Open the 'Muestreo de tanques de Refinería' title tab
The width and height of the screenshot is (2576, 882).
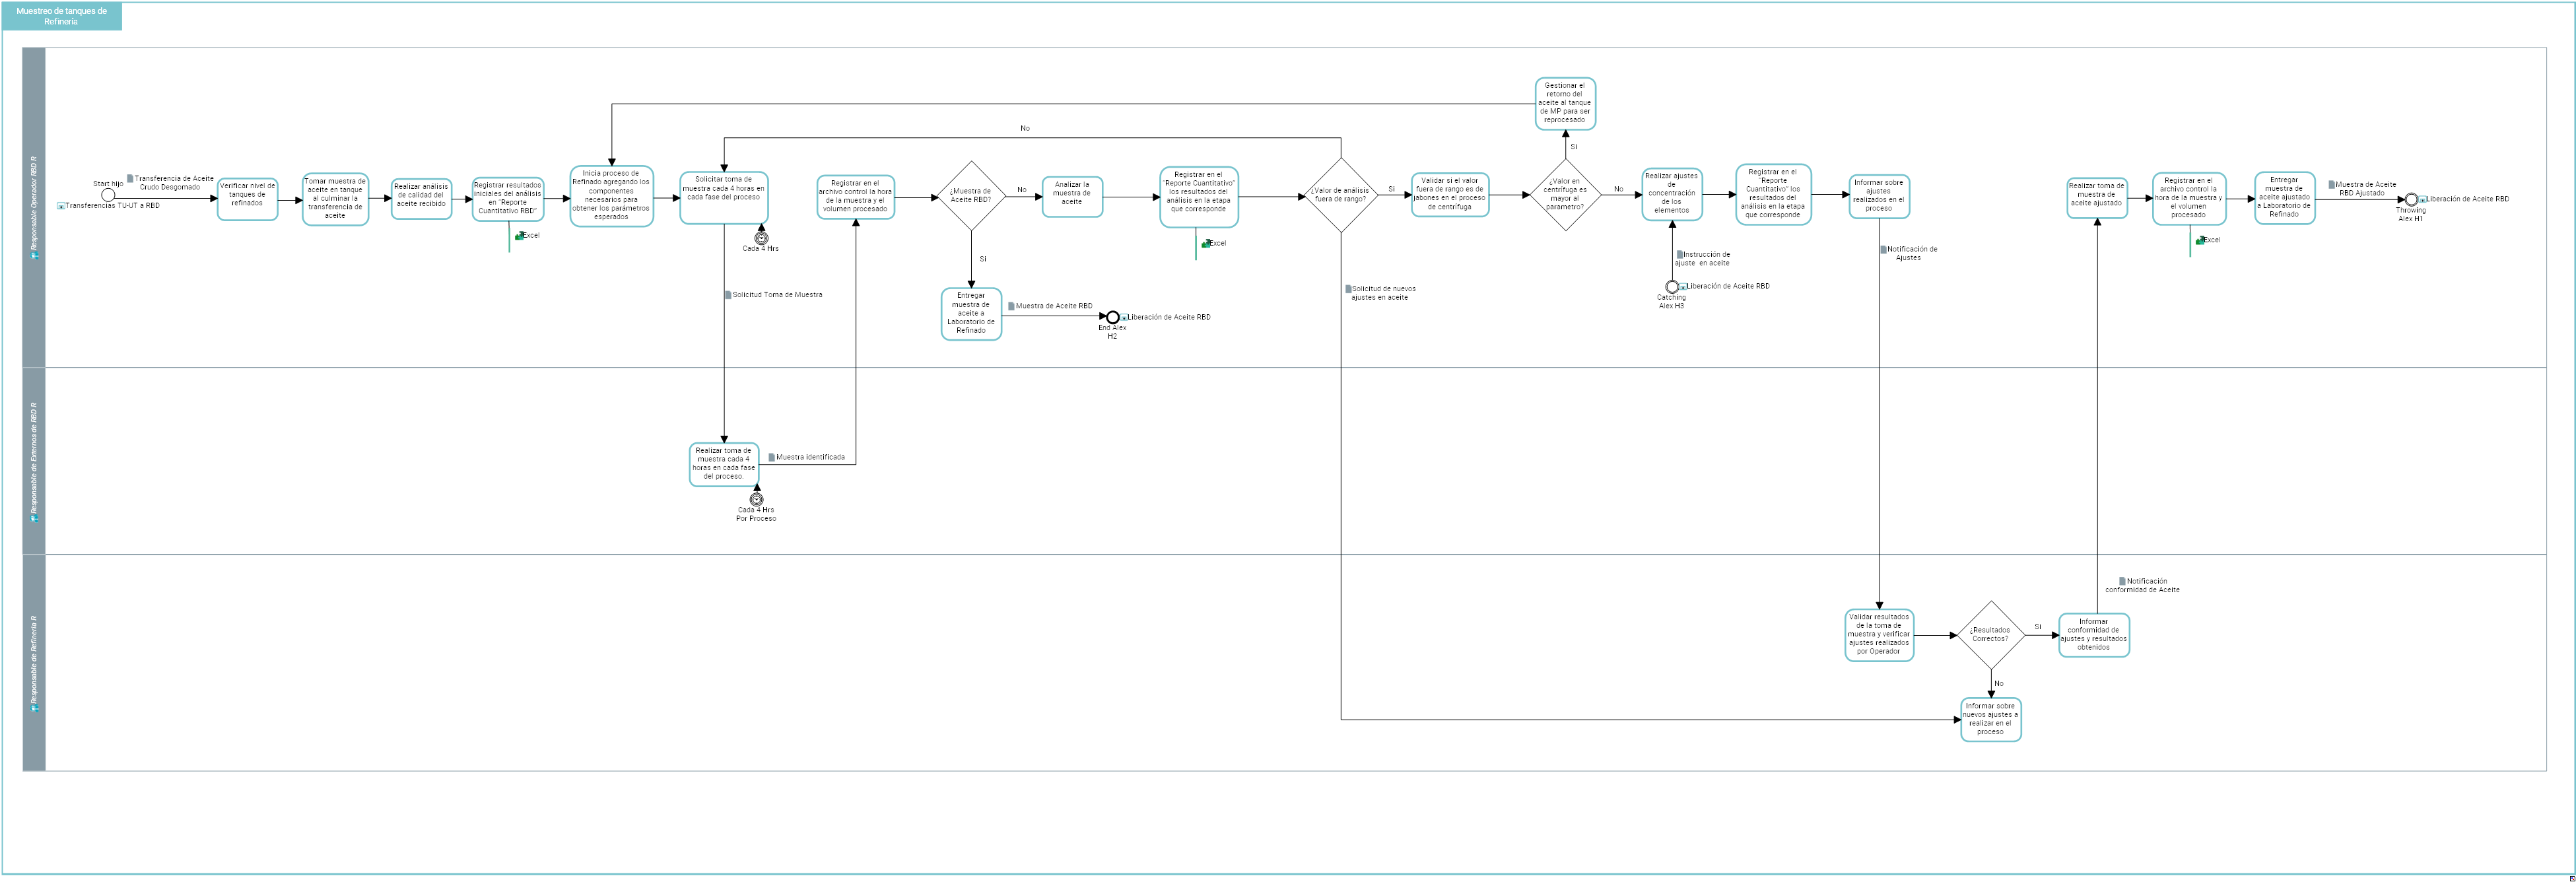[62, 16]
